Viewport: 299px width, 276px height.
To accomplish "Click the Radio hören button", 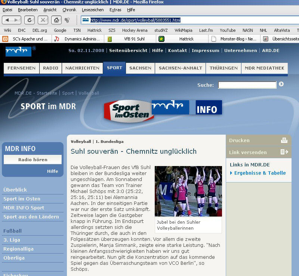I will tap(33, 160).
